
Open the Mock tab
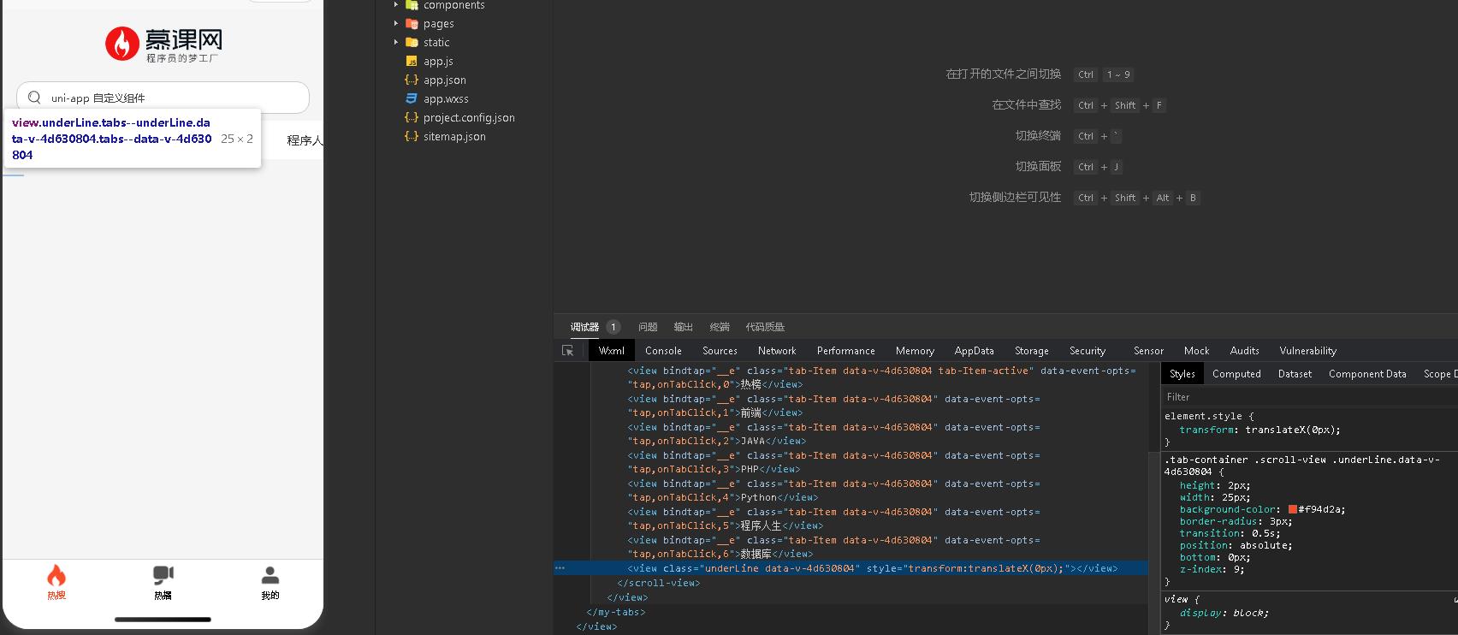point(1196,351)
